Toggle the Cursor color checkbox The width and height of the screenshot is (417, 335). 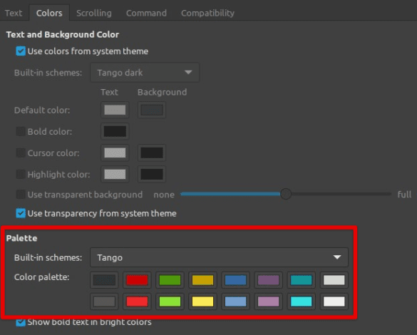(x=21, y=153)
